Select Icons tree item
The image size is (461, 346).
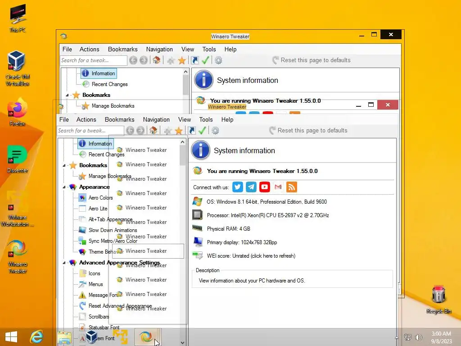(90, 273)
